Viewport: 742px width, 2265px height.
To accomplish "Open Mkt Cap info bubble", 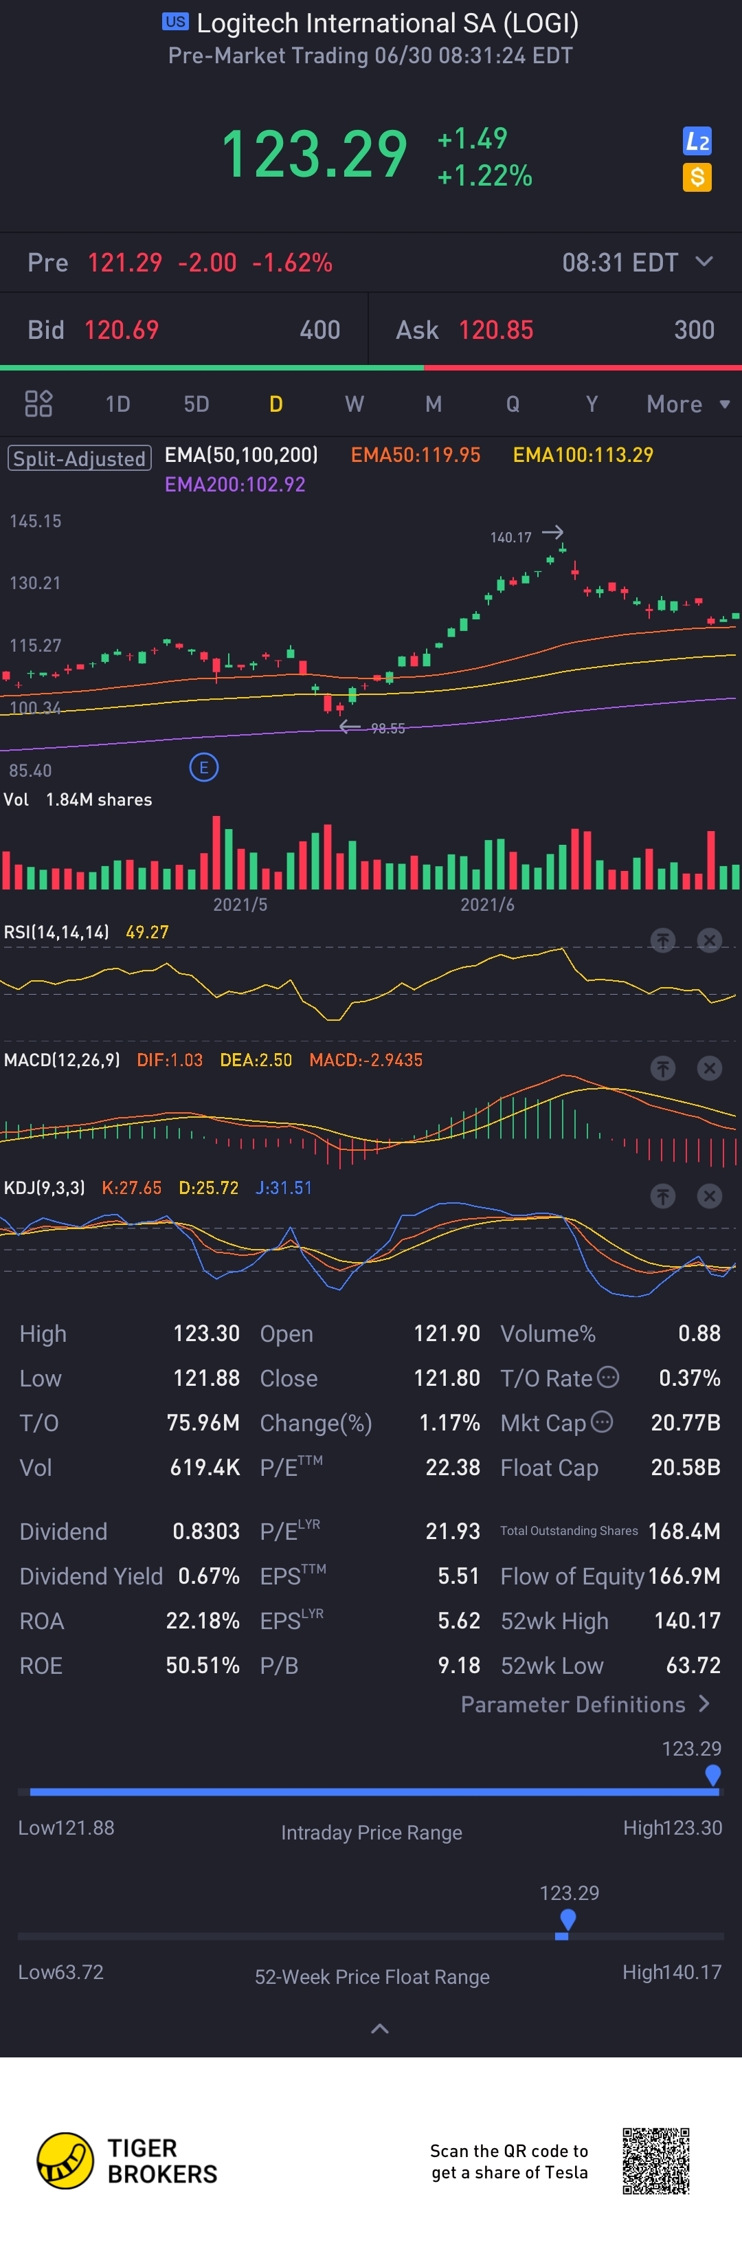I will pos(603,1422).
